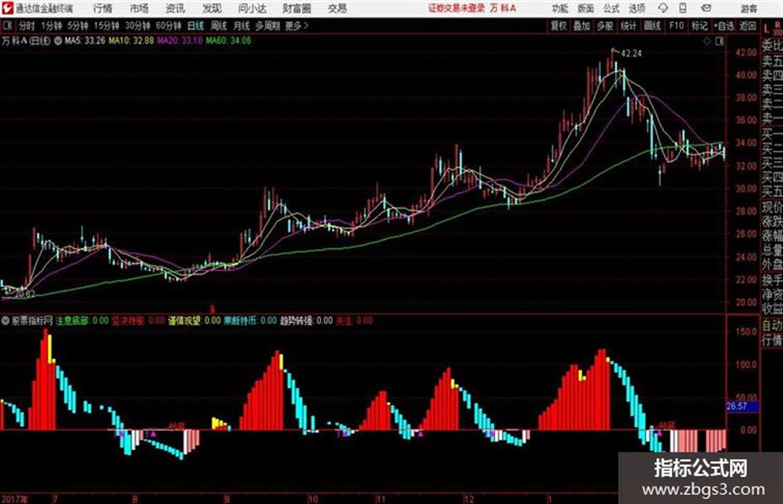The image size is (783, 504).
Task: Click the 26.57 indicator value tag
Action: point(742,406)
